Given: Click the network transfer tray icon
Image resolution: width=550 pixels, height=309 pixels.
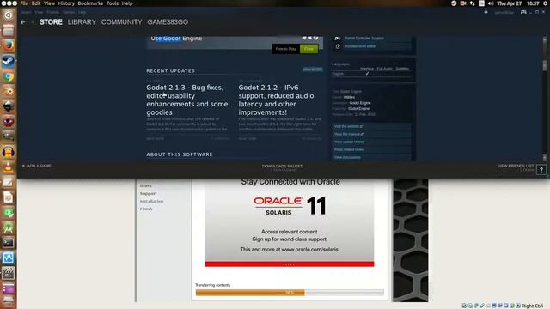Looking at the screenshot, I should point(472,3).
